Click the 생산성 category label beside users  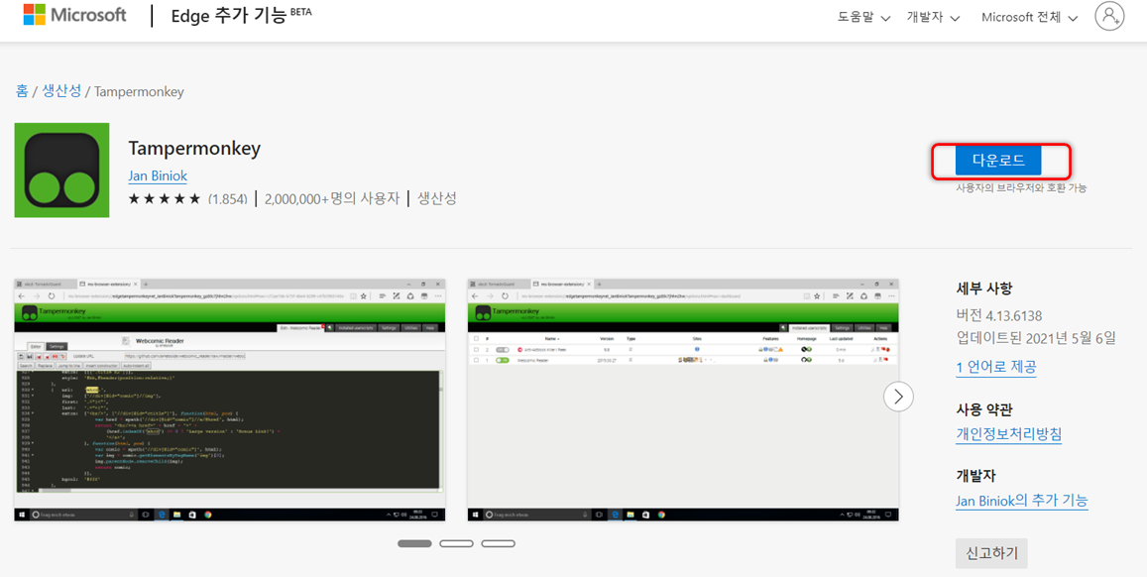point(437,198)
